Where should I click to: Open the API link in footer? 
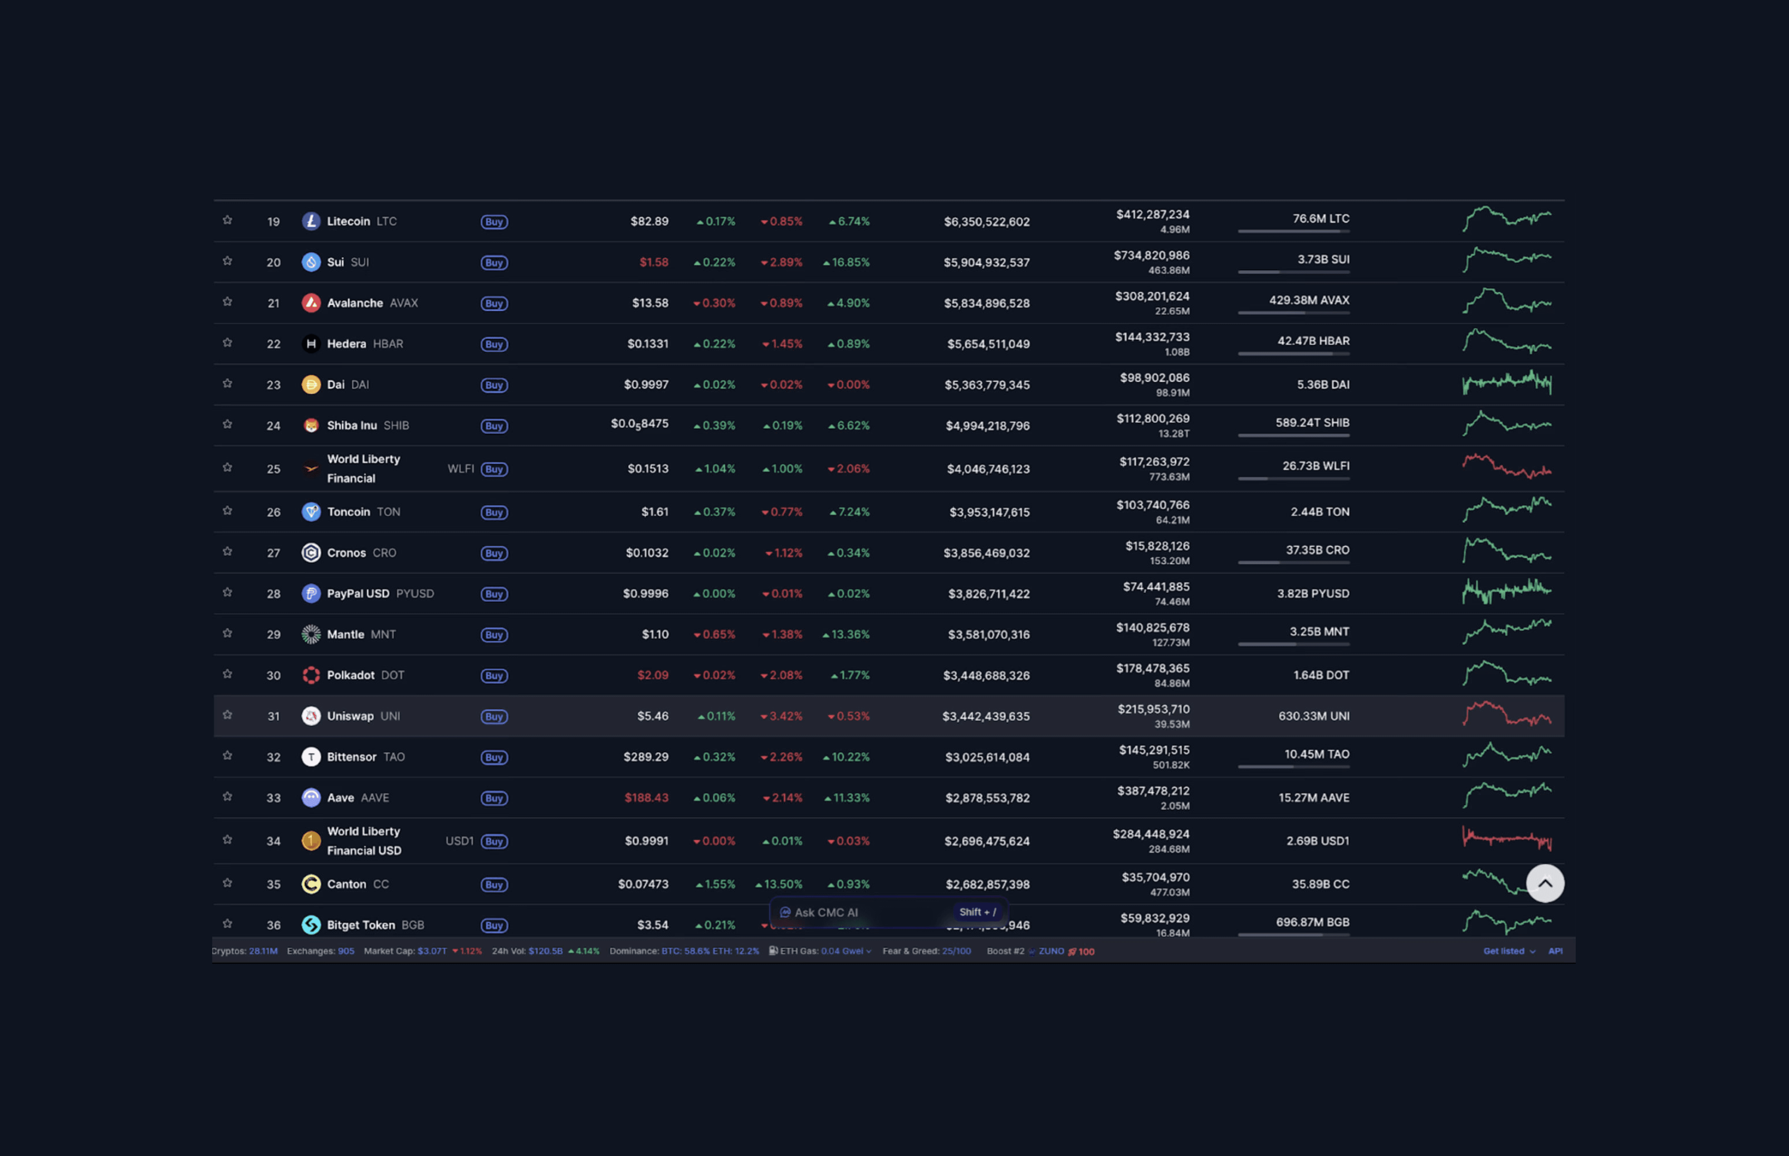[1555, 951]
